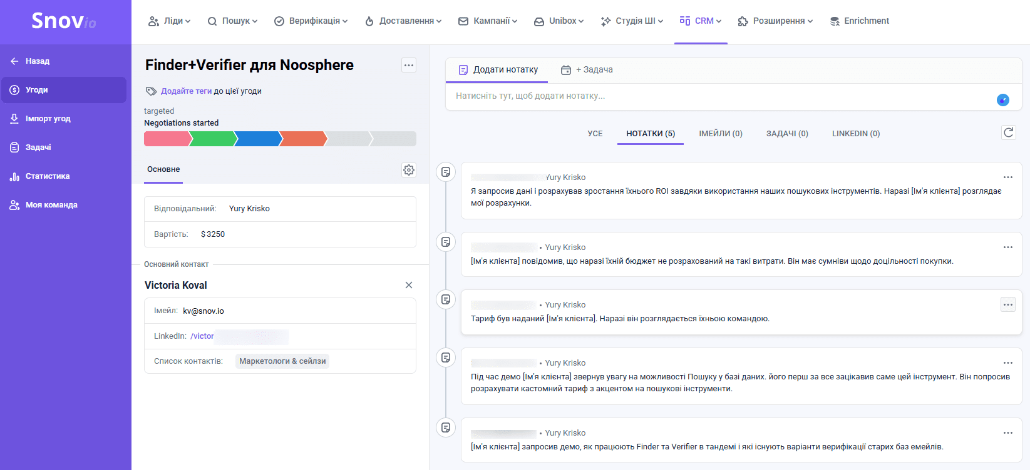Open Моя команда in the sidebar
The image size is (1030, 470).
coord(43,205)
